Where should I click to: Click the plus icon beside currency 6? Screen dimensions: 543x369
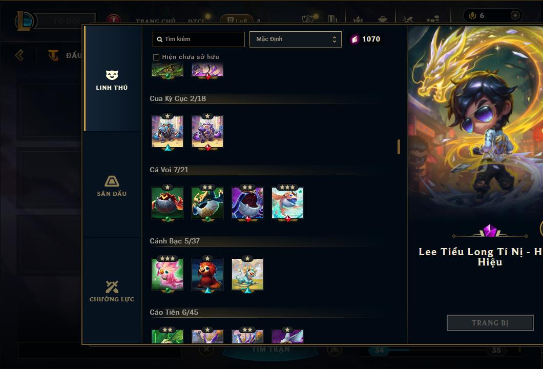[x=515, y=15]
